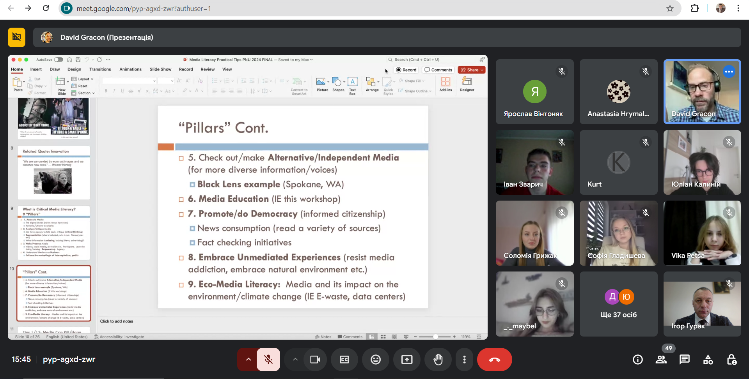Click the red leave call button
Viewport: 749px width, 379px height.
(494, 360)
